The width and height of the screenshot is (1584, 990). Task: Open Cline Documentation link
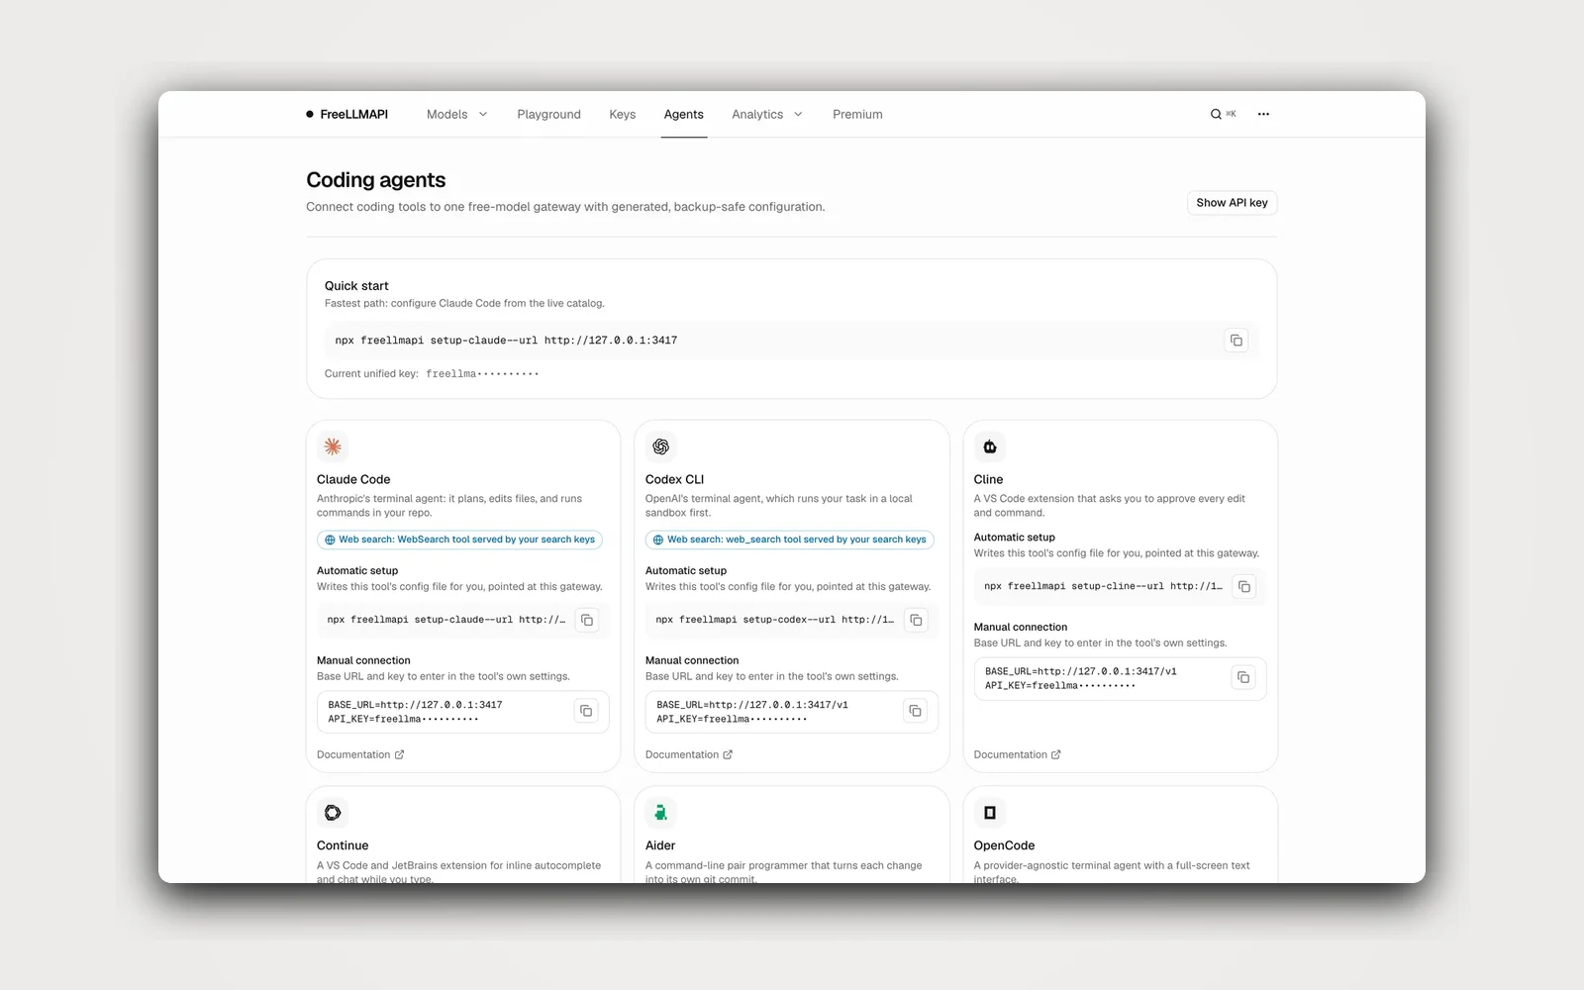tap(1017, 754)
